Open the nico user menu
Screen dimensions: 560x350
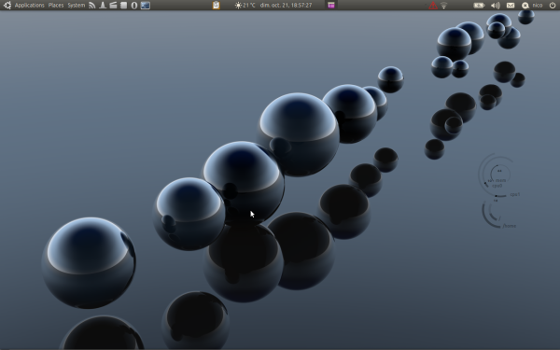(x=538, y=6)
